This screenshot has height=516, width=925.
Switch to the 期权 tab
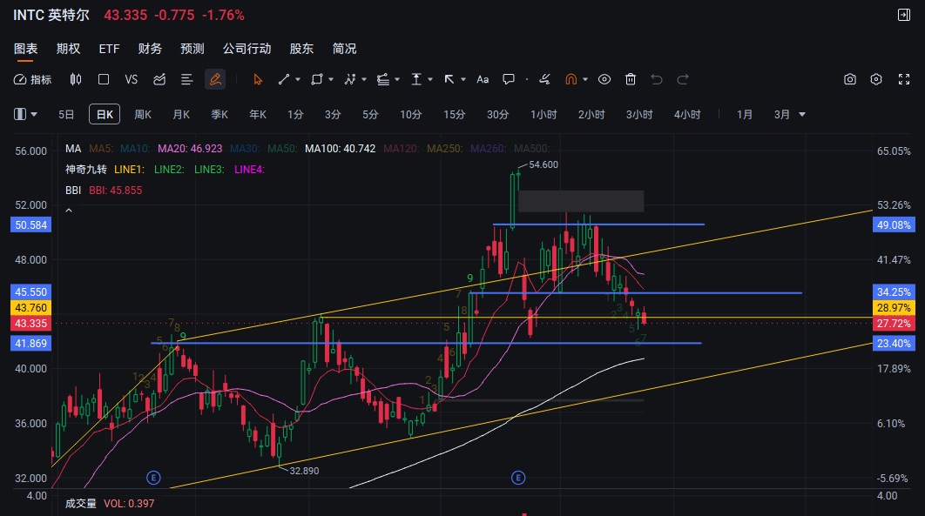(68, 49)
